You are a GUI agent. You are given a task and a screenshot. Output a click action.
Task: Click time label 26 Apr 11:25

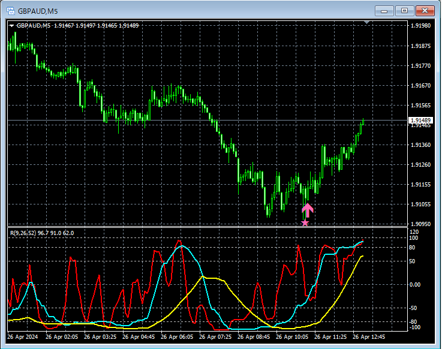(x=330, y=337)
